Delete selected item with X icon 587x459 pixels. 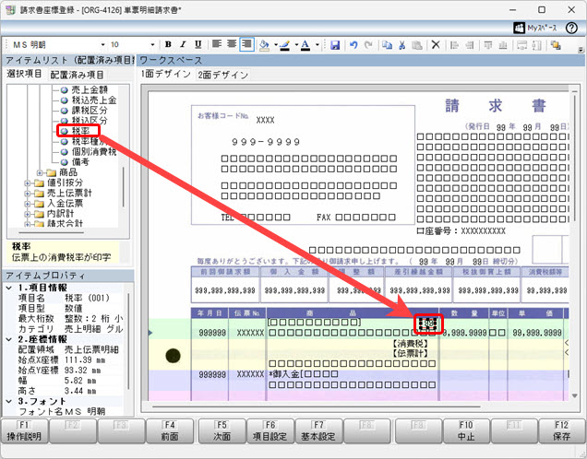[x=436, y=45]
